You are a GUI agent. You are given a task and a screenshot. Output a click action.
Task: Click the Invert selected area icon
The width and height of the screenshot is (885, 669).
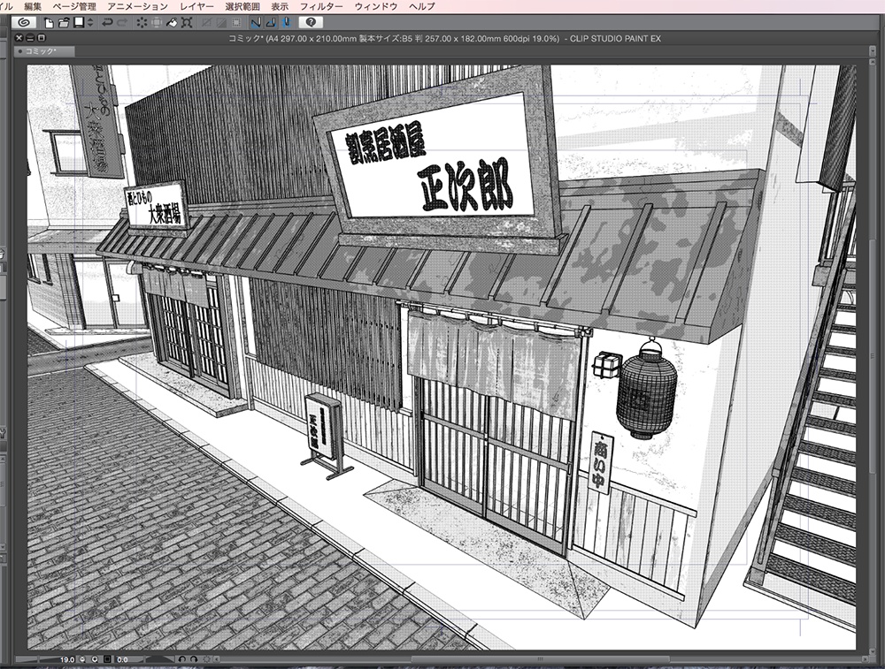(x=221, y=23)
